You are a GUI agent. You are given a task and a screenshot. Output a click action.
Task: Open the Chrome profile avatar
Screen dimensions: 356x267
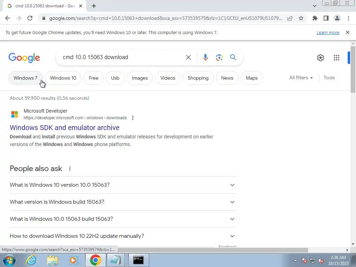337,18
